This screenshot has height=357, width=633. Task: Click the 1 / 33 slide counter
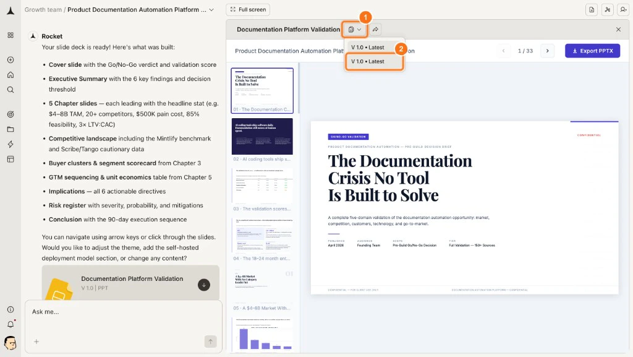(x=525, y=51)
